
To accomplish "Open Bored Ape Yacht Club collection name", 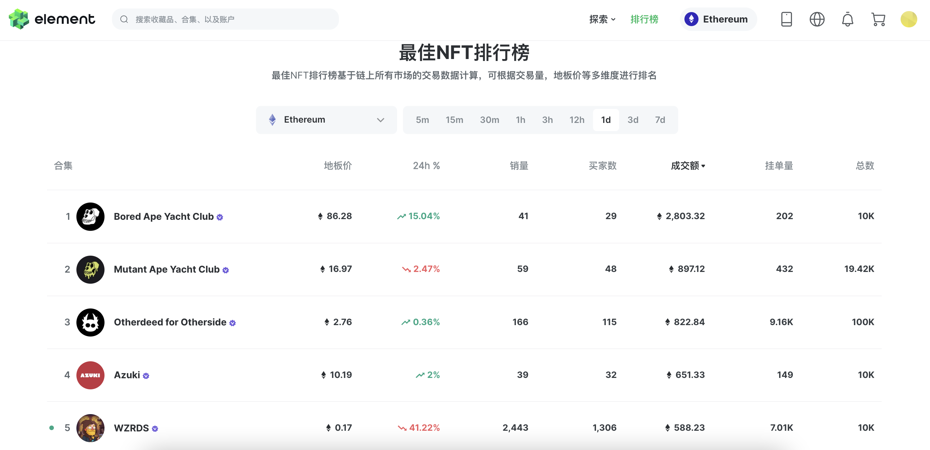I will (x=164, y=216).
